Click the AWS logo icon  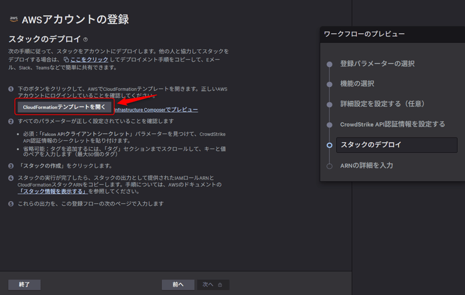coord(14,19)
